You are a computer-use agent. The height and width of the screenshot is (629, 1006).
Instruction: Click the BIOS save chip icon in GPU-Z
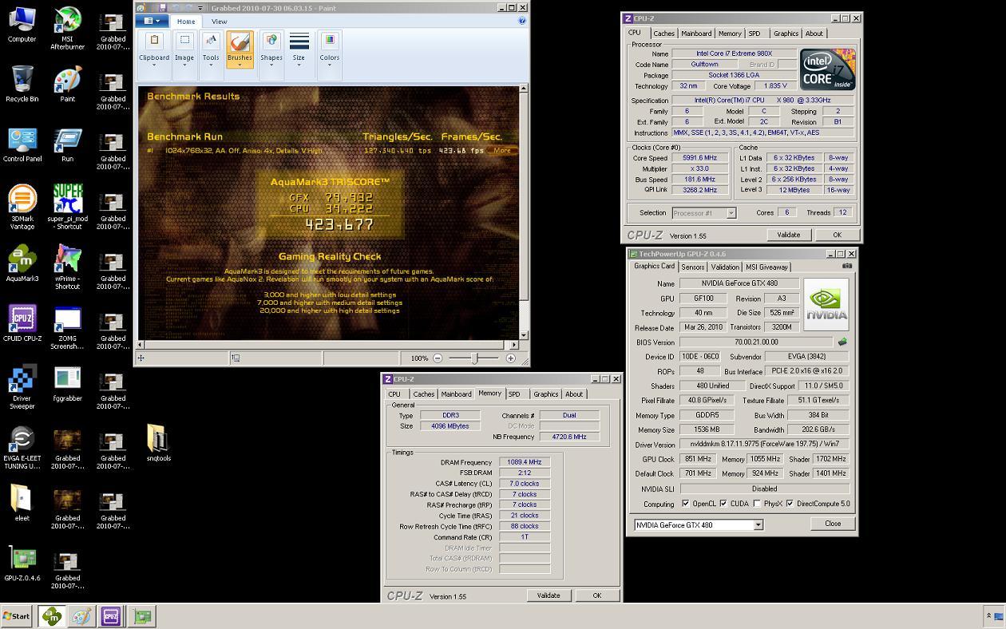click(842, 342)
